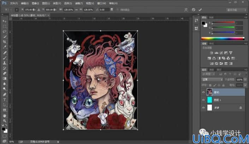Select the Rectangular Marquee tool
The width and height of the screenshot is (249, 144).
[5, 26]
